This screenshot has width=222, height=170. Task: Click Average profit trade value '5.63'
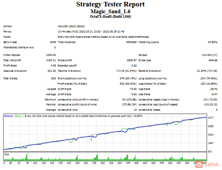134,94
